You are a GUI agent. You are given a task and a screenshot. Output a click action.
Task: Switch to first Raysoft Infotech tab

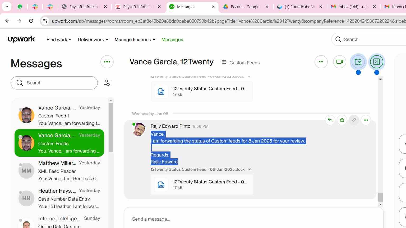[85, 7]
